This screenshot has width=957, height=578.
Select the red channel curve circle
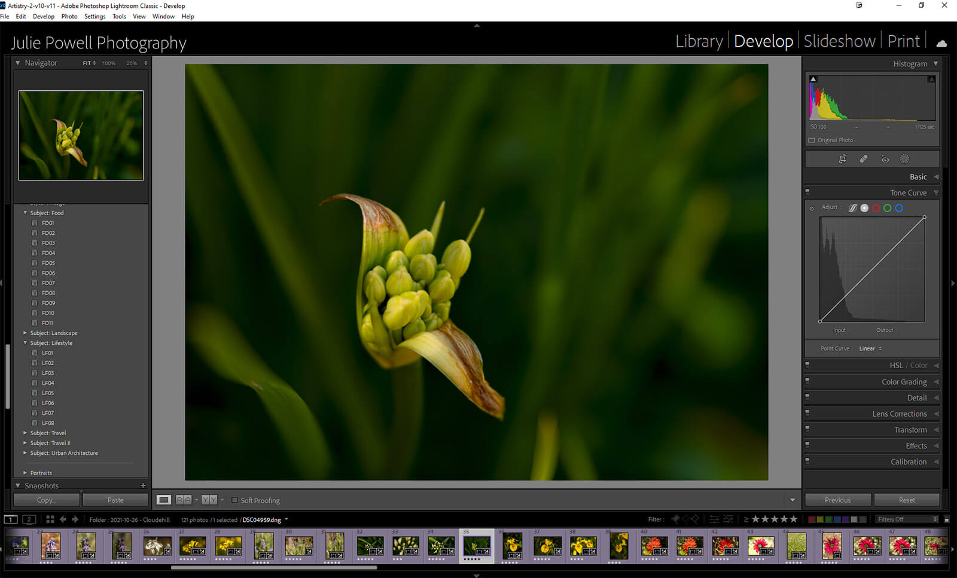click(x=876, y=208)
